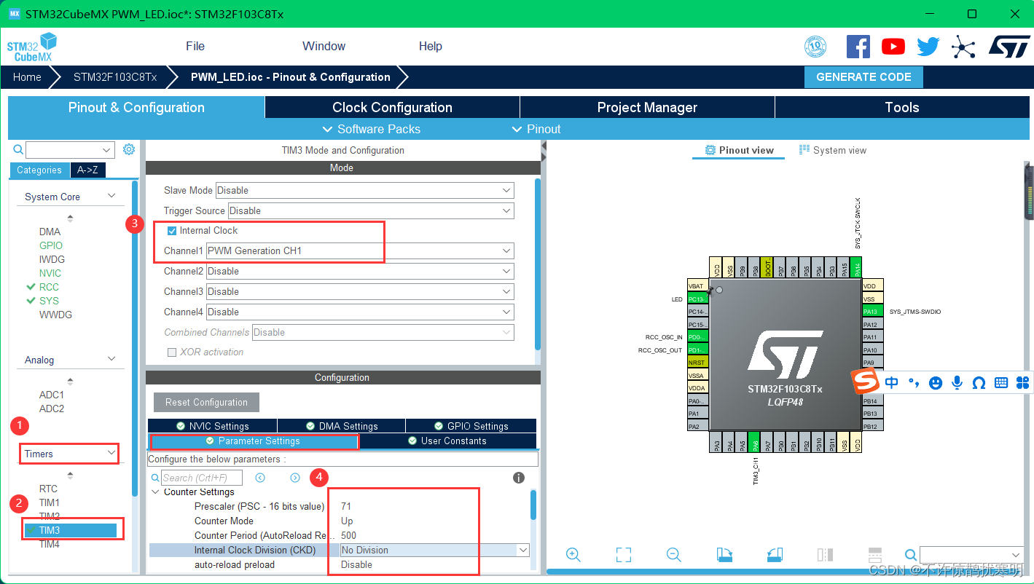1034x584 pixels.
Task: Rotate the chip counter-clockwise
Action: (x=775, y=555)
